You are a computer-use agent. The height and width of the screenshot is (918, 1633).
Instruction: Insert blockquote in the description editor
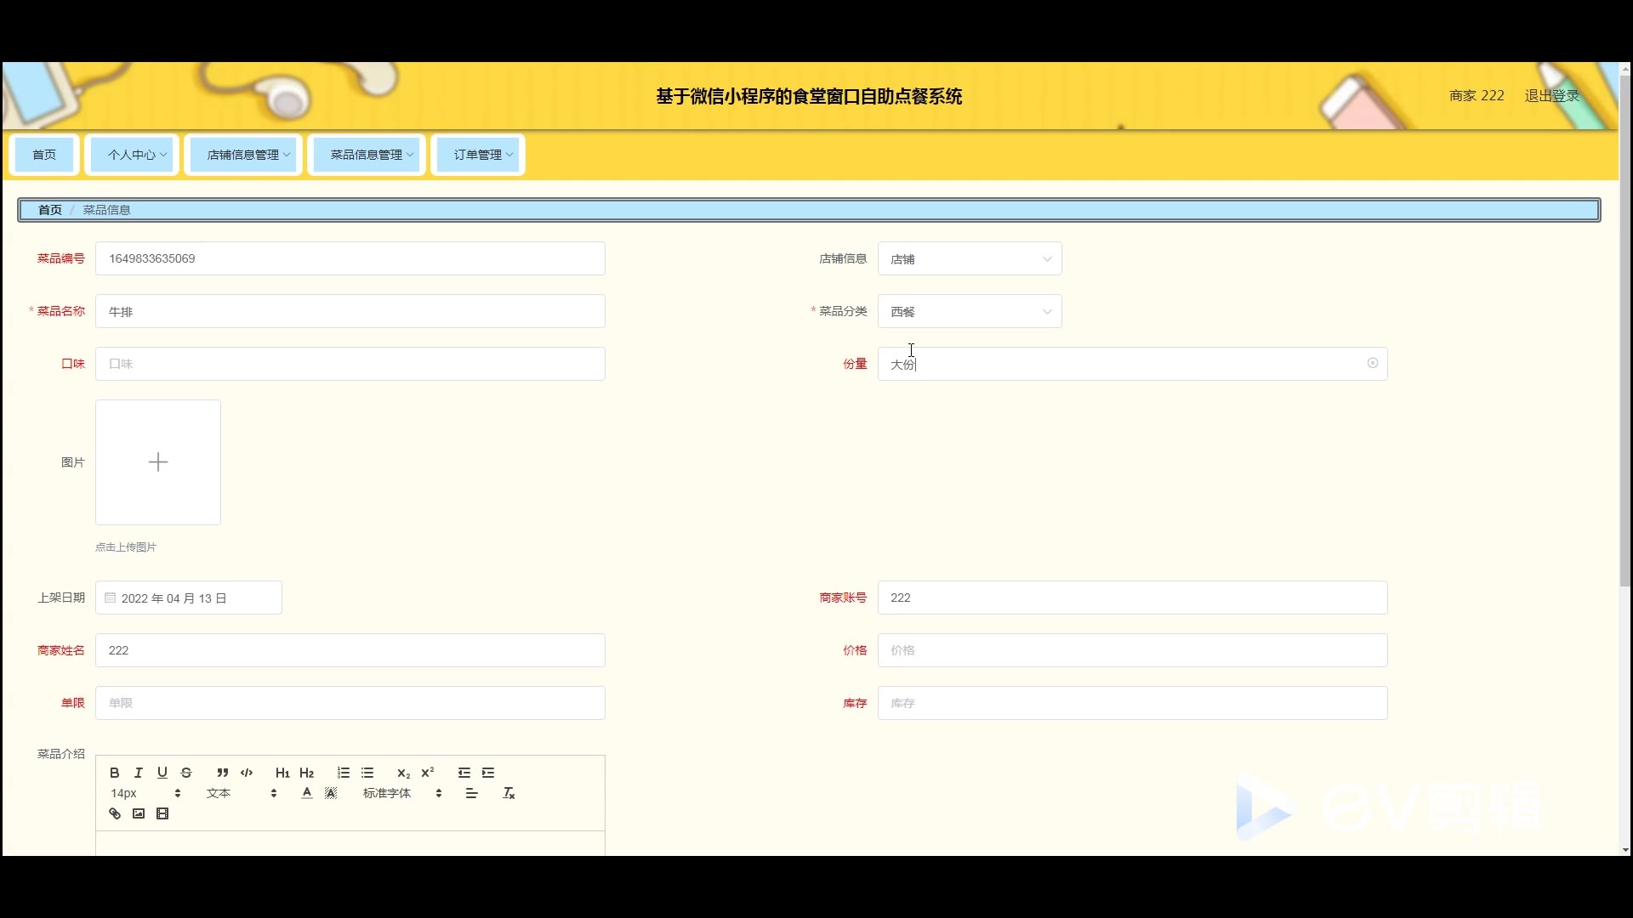222,773
